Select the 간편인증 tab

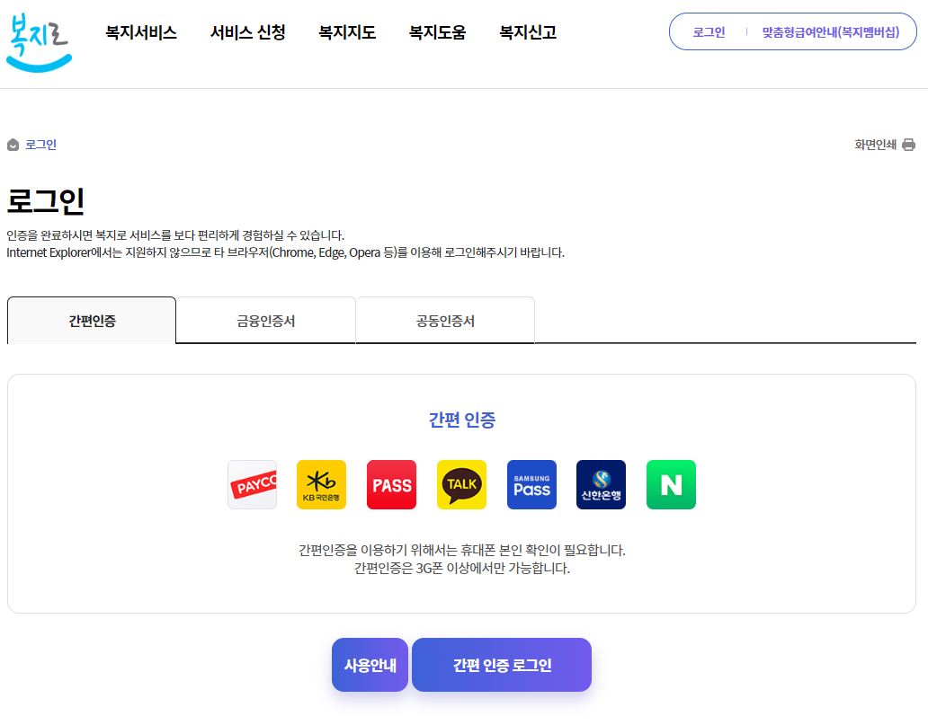click(91, 320)
